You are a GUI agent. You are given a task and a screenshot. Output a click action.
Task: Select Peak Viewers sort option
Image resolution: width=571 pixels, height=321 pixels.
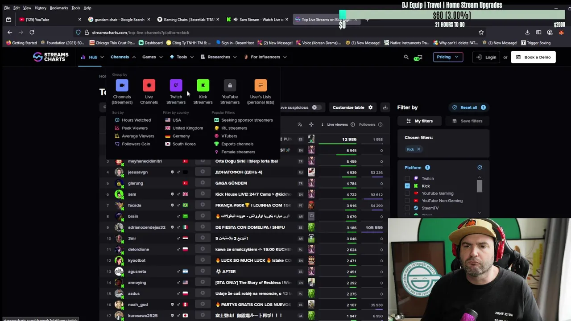[131, 128]
